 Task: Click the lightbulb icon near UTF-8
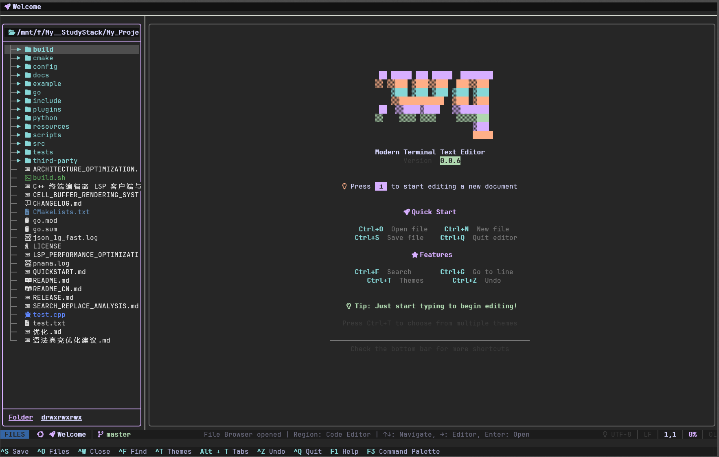(605, 434)
